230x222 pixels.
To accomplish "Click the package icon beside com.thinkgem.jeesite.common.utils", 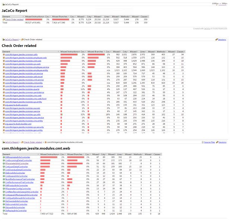I will [4, 54].
